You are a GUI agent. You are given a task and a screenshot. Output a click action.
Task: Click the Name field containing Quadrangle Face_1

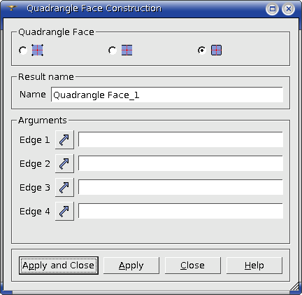(167, 95)
